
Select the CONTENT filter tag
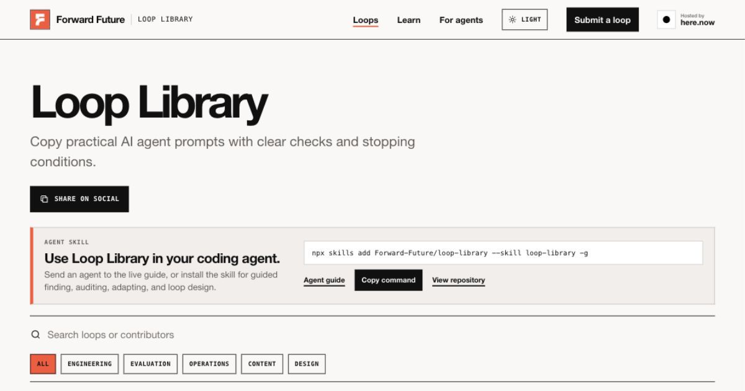262,364
